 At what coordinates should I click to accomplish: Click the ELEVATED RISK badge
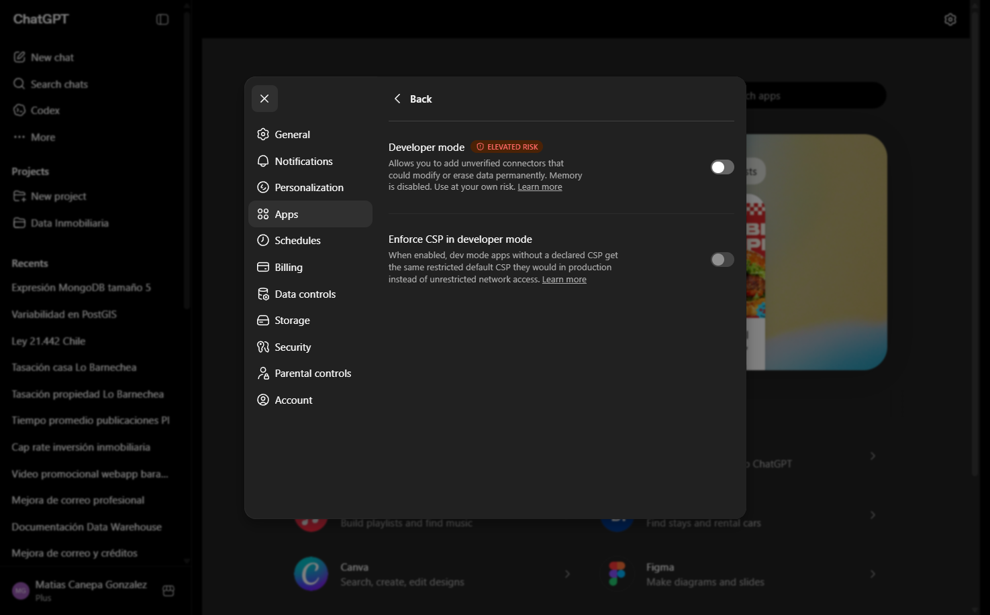point(507,147)
